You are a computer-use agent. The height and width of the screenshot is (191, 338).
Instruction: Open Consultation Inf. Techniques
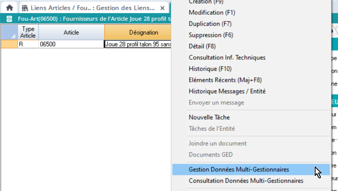pos(227,58)
